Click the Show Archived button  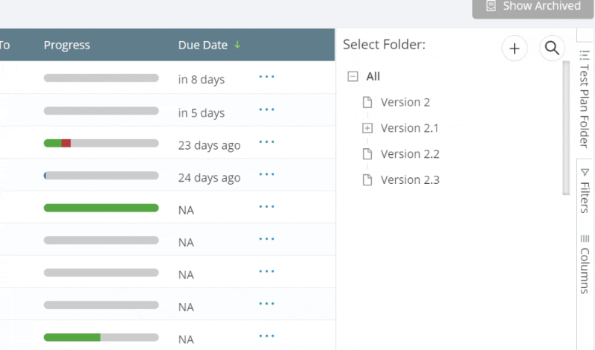(533, 7)
